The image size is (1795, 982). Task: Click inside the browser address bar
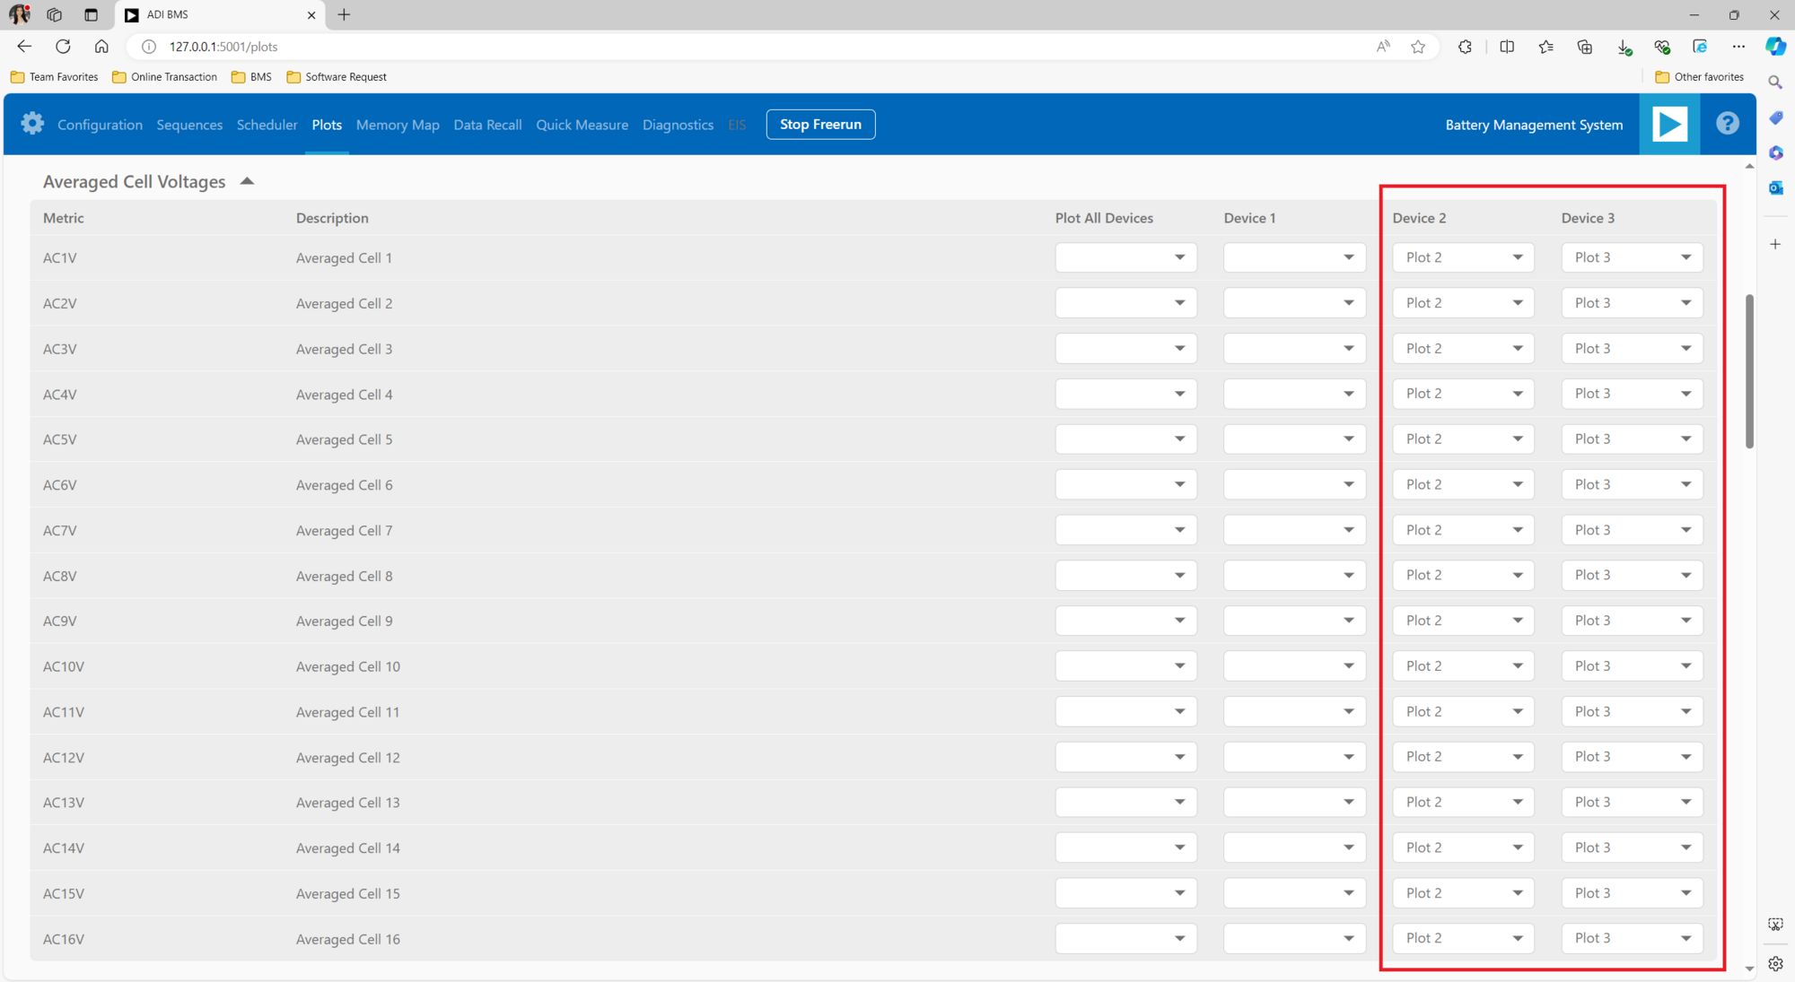pyautogui.click(x=538, y=46)
